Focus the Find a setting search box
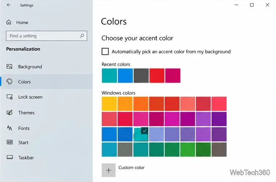This screenshot has width=276, height=182. (x=47, y=36)
